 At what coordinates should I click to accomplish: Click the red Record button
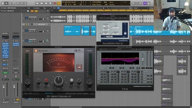pyautogui.click(x=55, y=3)
